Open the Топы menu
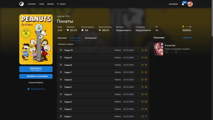This screenshot has width=213, height=120. (x=42, y=4)
